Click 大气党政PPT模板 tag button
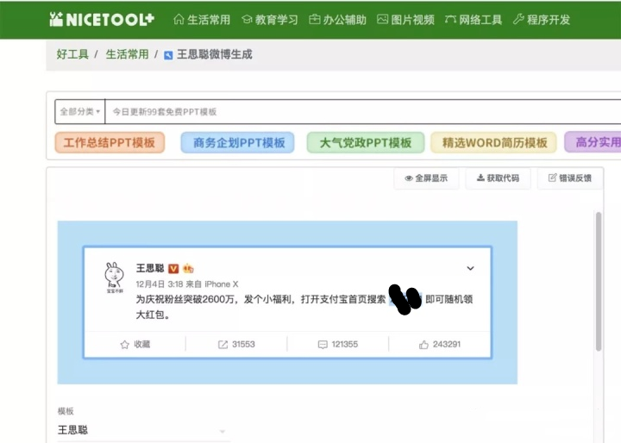This screenshot has width=621, height=443. (366, 142)
